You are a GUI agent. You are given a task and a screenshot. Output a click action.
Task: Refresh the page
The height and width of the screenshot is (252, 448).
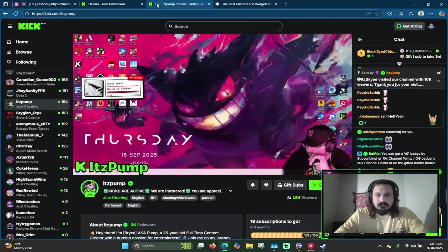pyautogui.click(x=16, y=14)
